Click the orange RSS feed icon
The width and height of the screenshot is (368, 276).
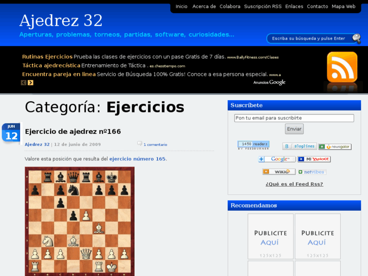(342, 67)
